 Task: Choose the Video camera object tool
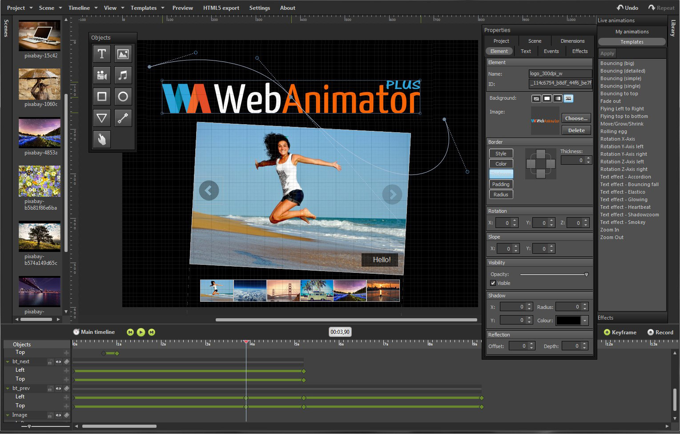pos(101,75)
